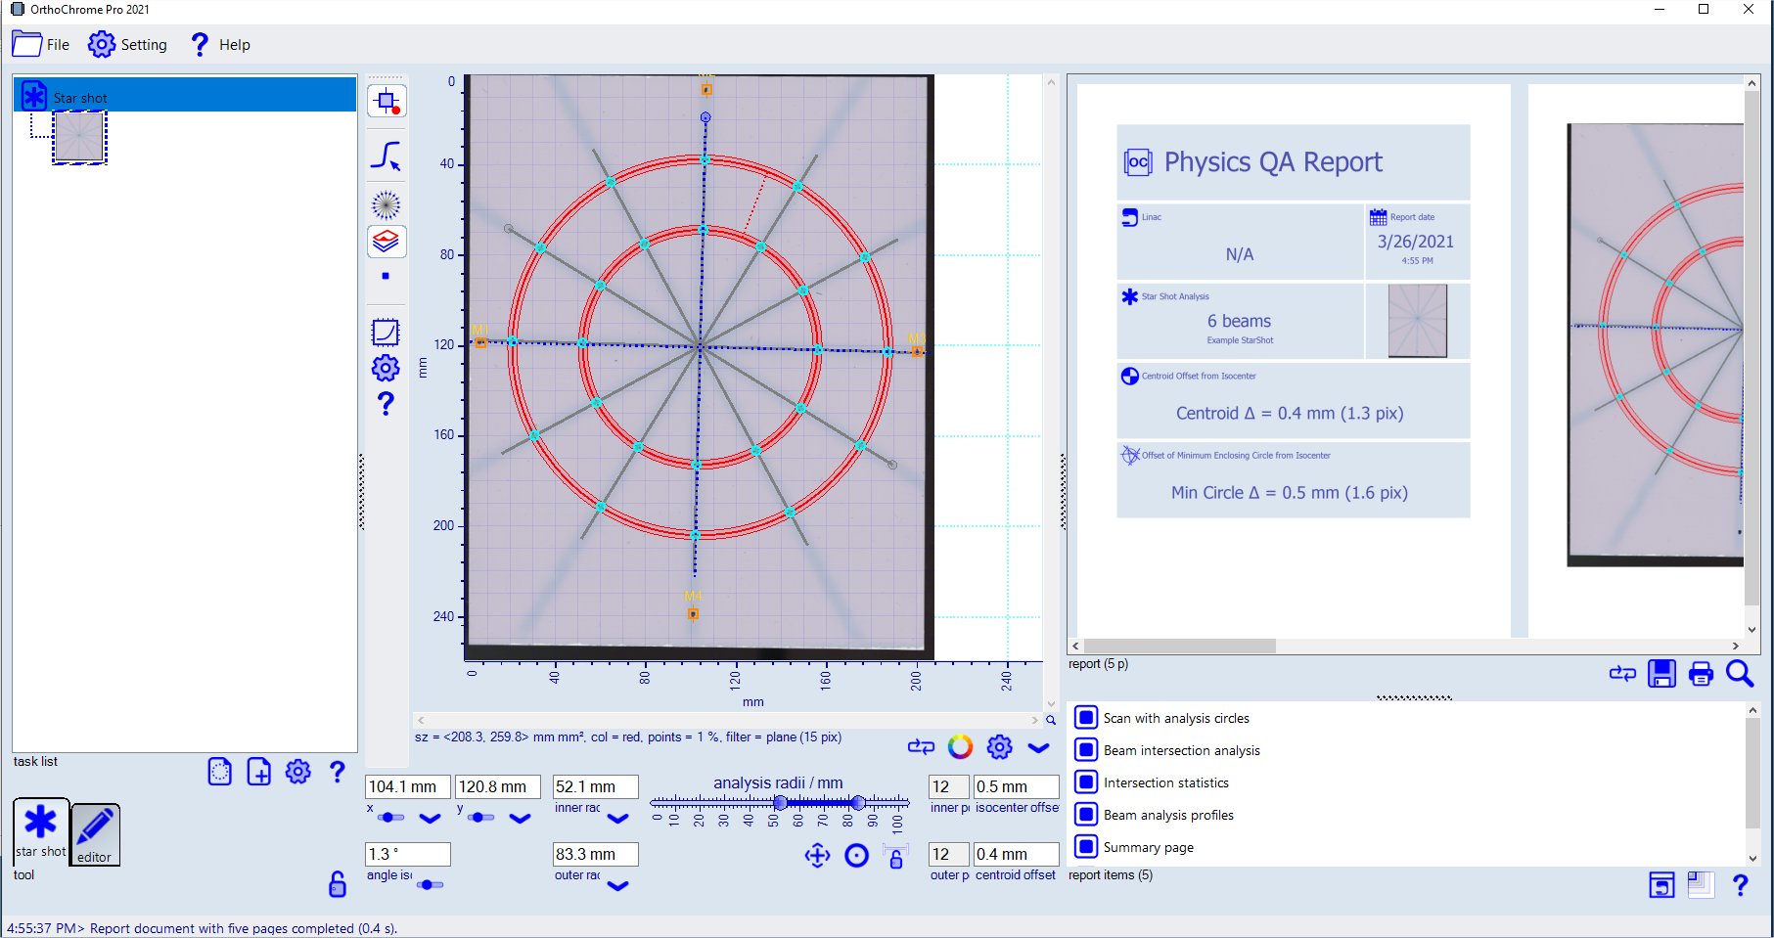The width and height of the screenshot is (1774, 938).
Task: Open the color wheel settings icon
Action: click(960, 747)
